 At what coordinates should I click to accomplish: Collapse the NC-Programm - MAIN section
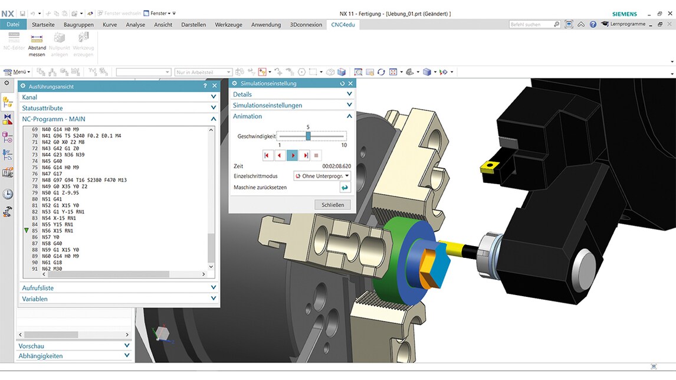tap(119, 119)
